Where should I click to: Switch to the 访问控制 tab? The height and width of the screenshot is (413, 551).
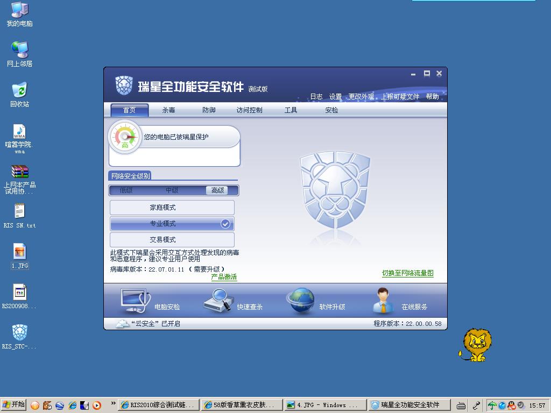pyautogui.click(x=249, y=110)
